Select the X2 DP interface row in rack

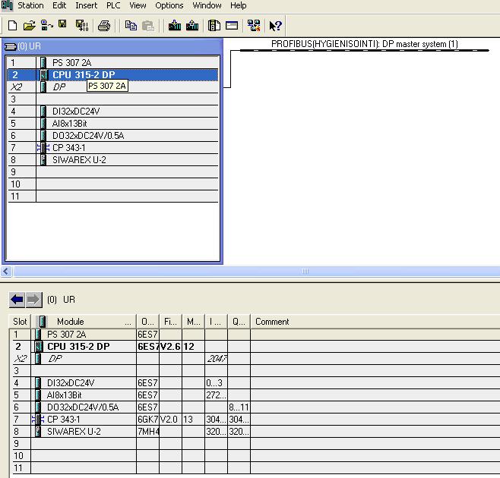click(113, 87)
